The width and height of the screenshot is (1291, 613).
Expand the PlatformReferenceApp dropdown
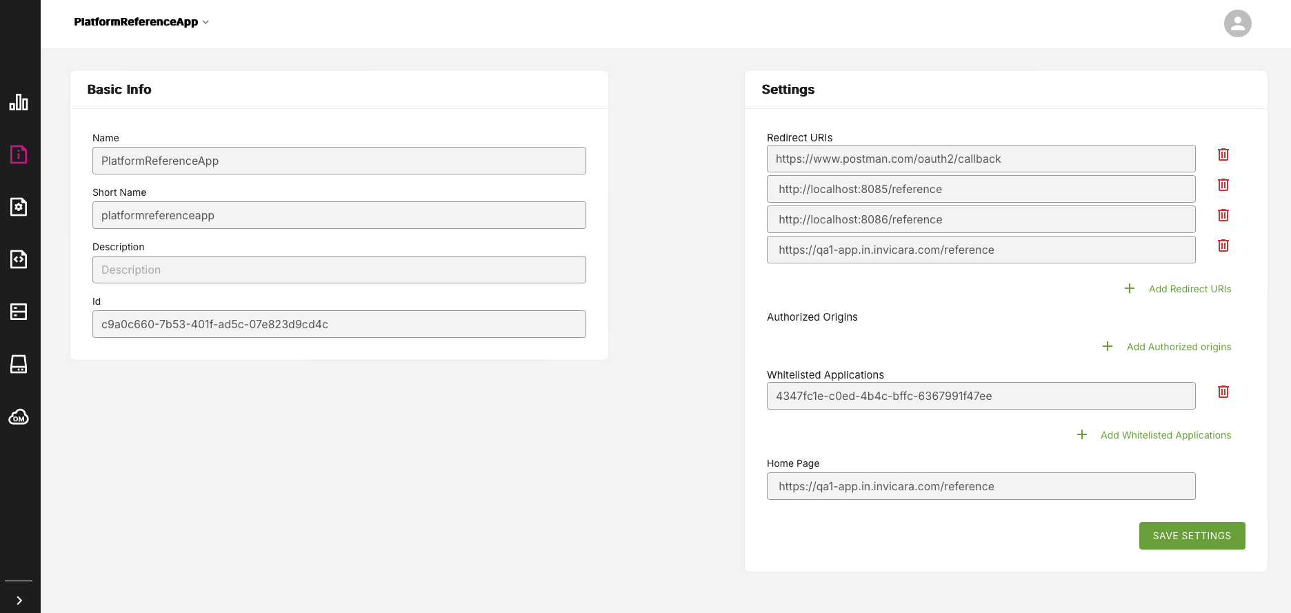[x=141, y=22]
